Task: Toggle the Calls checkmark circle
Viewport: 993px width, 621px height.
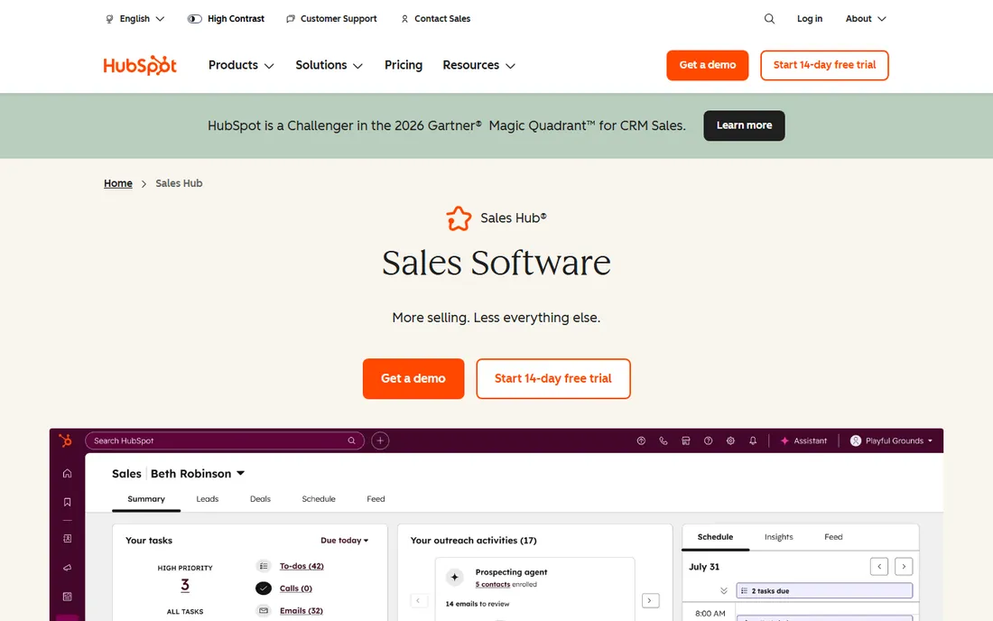Action: [x=264, y=589]
